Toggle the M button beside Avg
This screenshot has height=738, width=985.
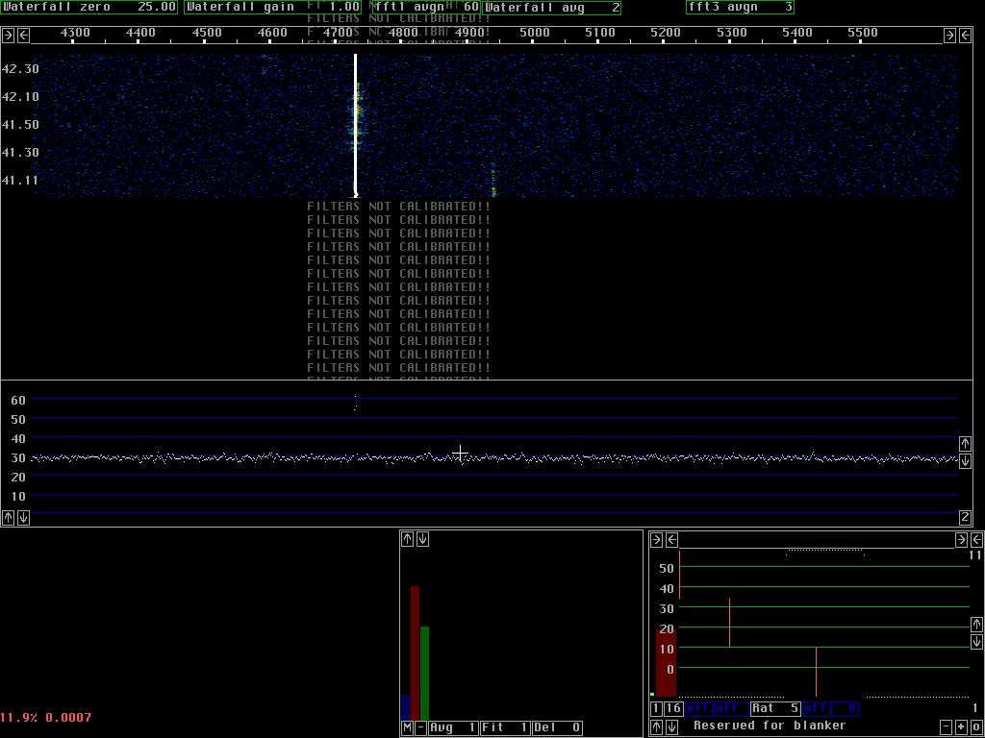[x=407, y=728]
